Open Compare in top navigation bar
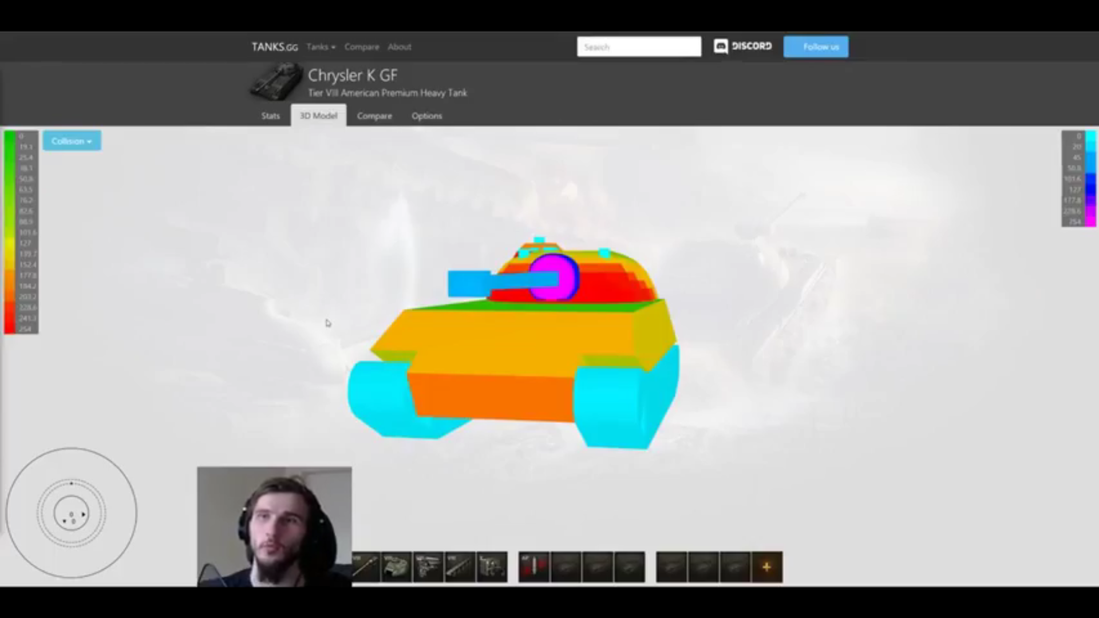The image size is (1099, 618). 361,47
